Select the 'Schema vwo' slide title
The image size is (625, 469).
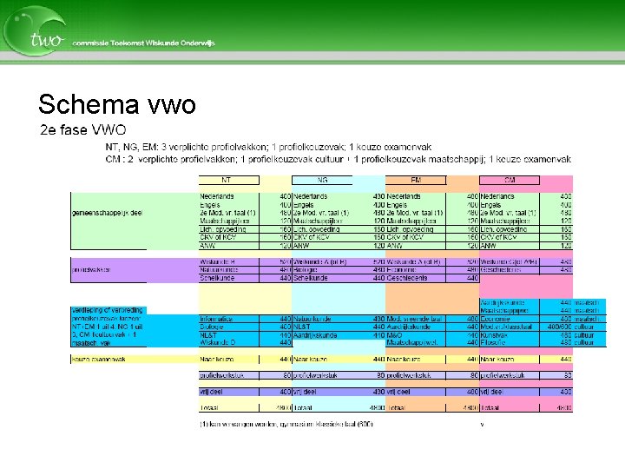point(117,104)
